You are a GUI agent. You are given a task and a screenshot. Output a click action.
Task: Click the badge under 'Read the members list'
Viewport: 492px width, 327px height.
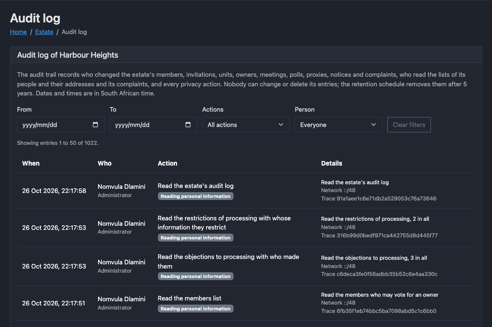[x=195, y=308]
